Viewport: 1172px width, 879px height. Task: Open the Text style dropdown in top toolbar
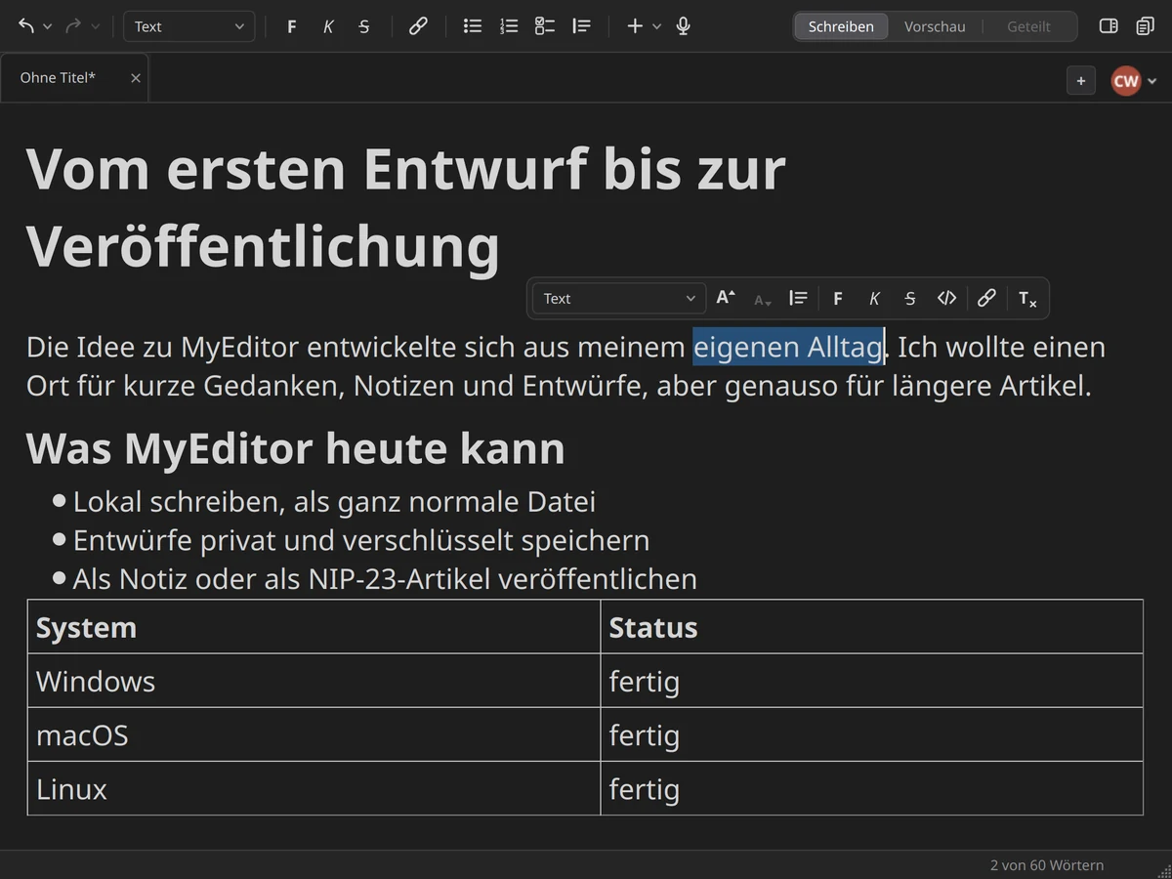point(188,26)
